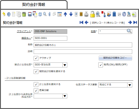Create a new record with blank page icon
Screen dimensions: 139x109
tap(14, 14)
